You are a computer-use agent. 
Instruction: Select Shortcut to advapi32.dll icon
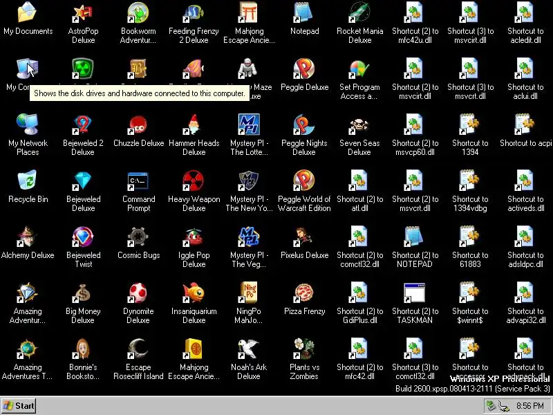pyautogui.click(x=525, y=293)
